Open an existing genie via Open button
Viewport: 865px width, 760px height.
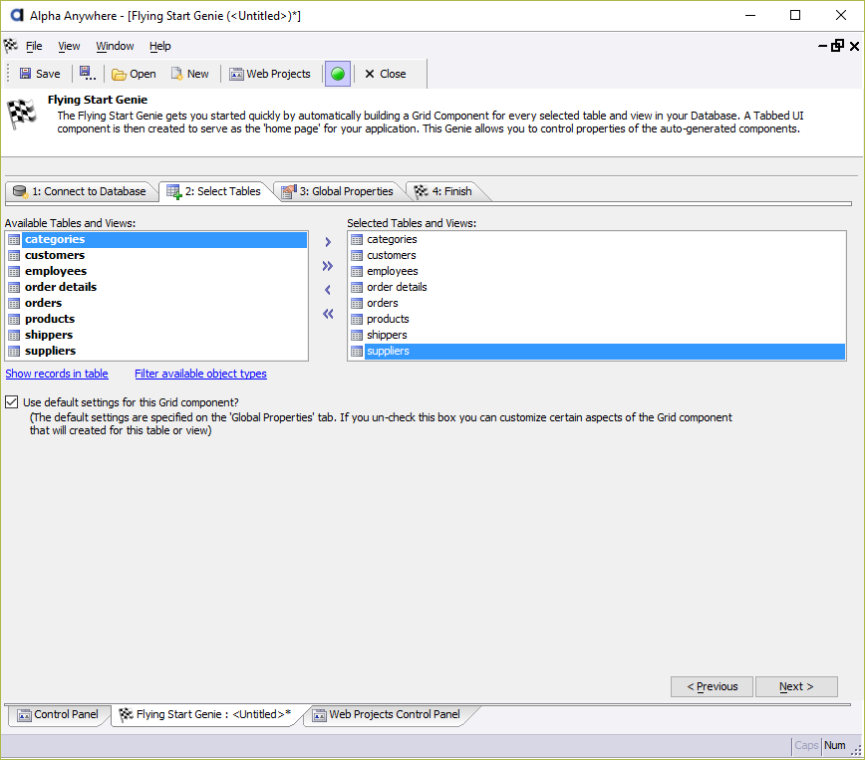point(134,74)
